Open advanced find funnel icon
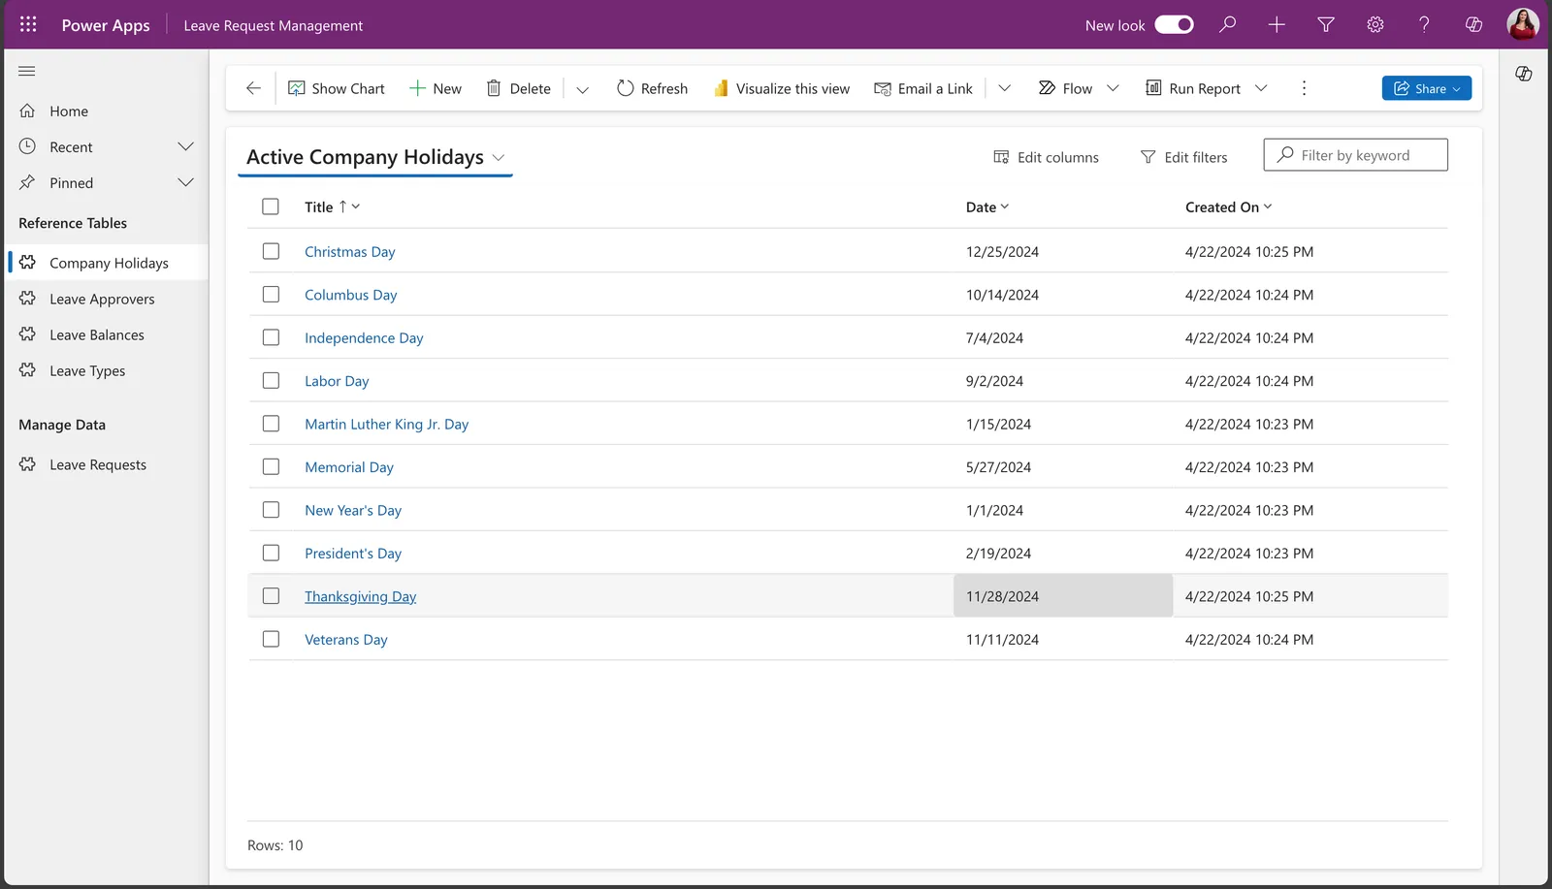This screenshot has height=889, width=1552. (x=1326, y=24)
